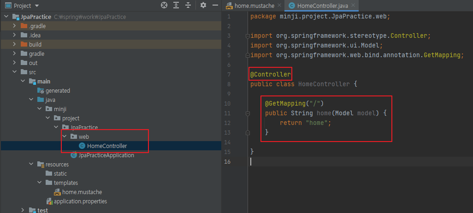This screenshot has height=213, width=473.
Task: Collapse the project package arrow
Action: pyautogui.click(x=47, y=118)
